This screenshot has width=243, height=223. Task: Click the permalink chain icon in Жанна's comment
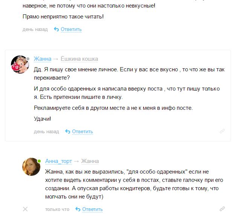tap(222, 131)
